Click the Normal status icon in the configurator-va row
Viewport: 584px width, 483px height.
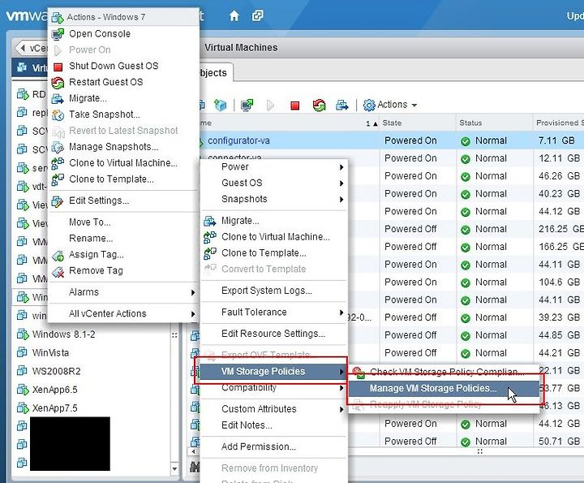point(466,141)
